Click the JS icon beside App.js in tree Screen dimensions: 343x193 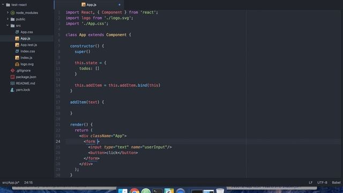coord(17,38)
